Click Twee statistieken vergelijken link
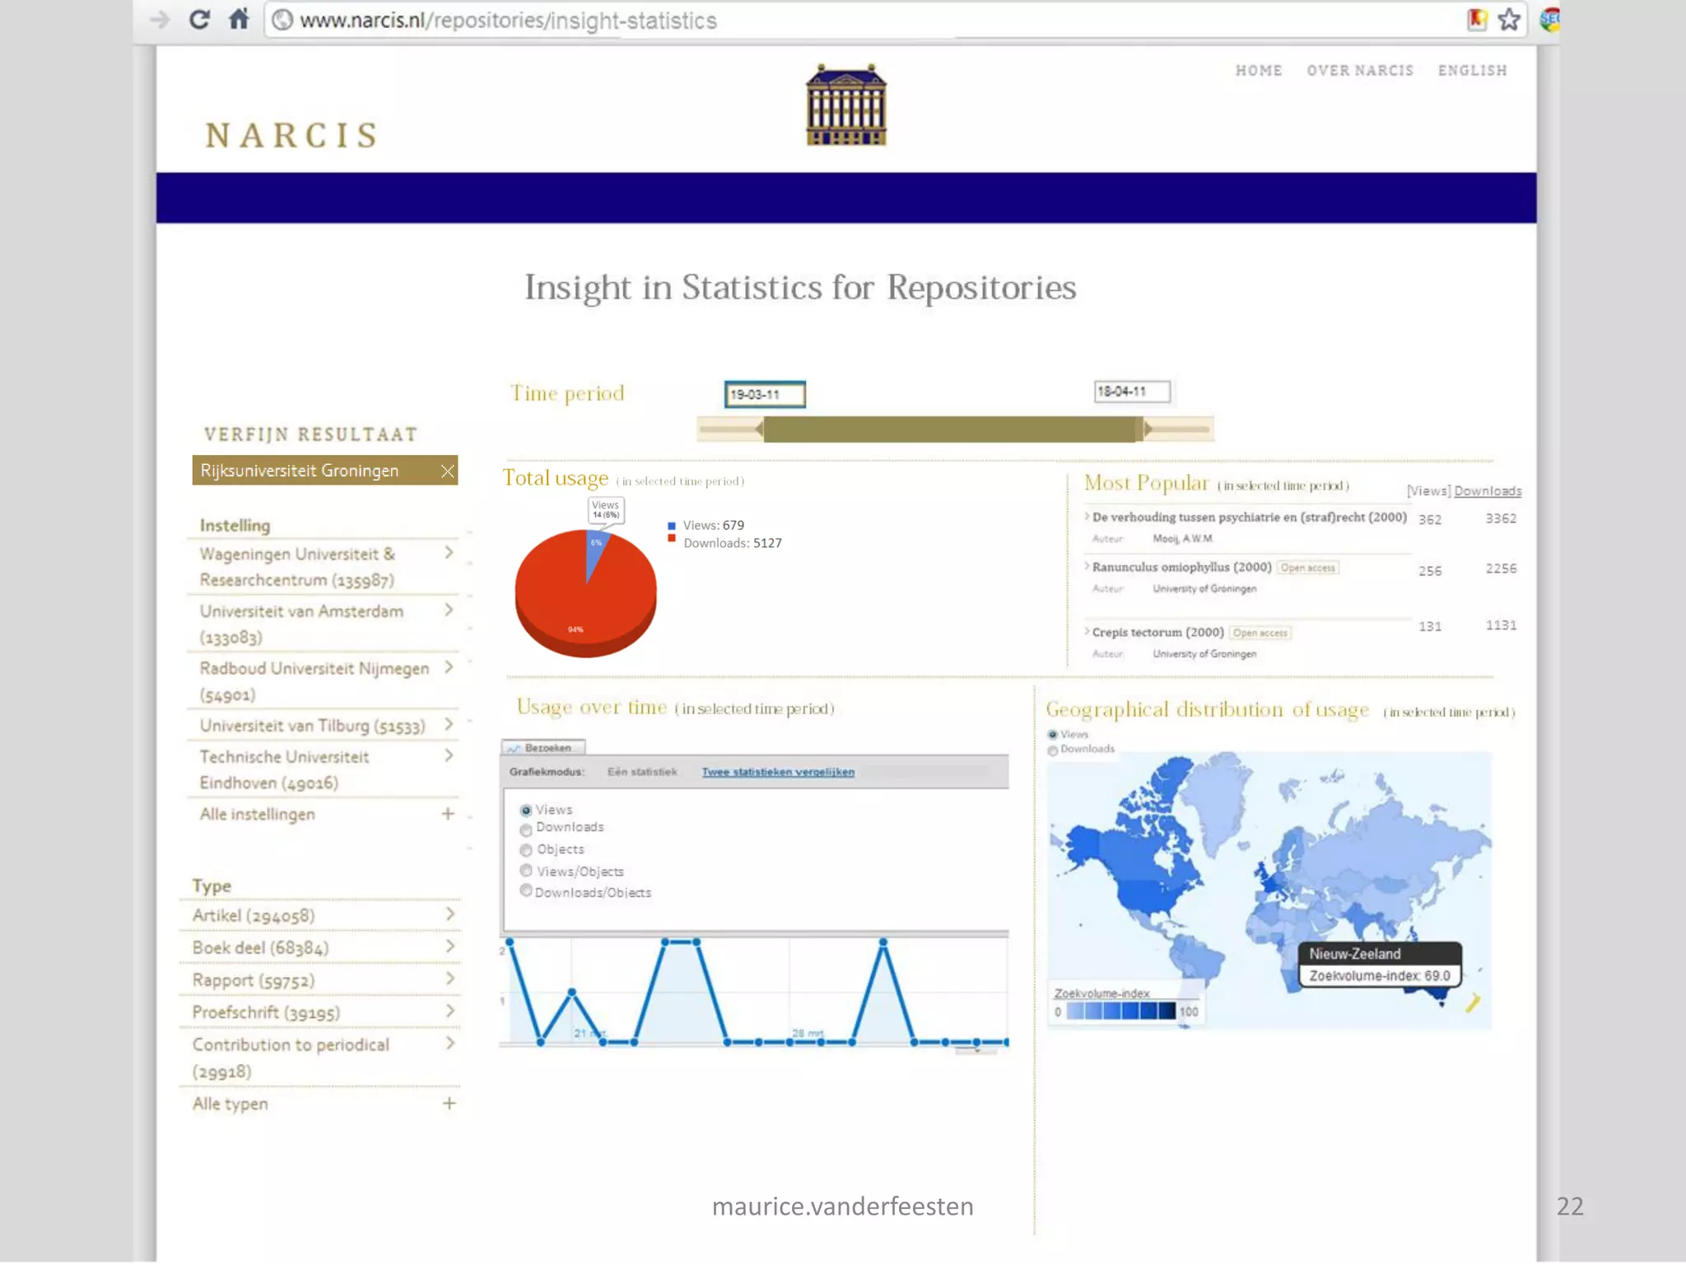This screenshot has width=1686, height=1264. [x=778, y=772]
